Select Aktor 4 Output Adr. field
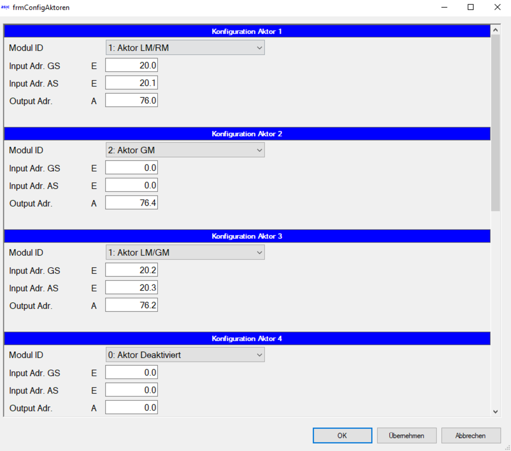Viewport: 511px width, 451px height. [132, 408]
